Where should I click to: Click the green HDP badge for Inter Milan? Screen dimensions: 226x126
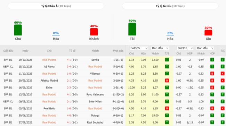212,102
